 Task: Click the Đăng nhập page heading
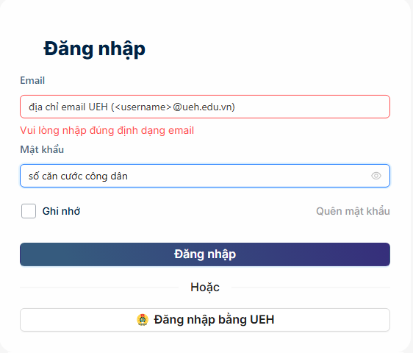tap(94, 49)
